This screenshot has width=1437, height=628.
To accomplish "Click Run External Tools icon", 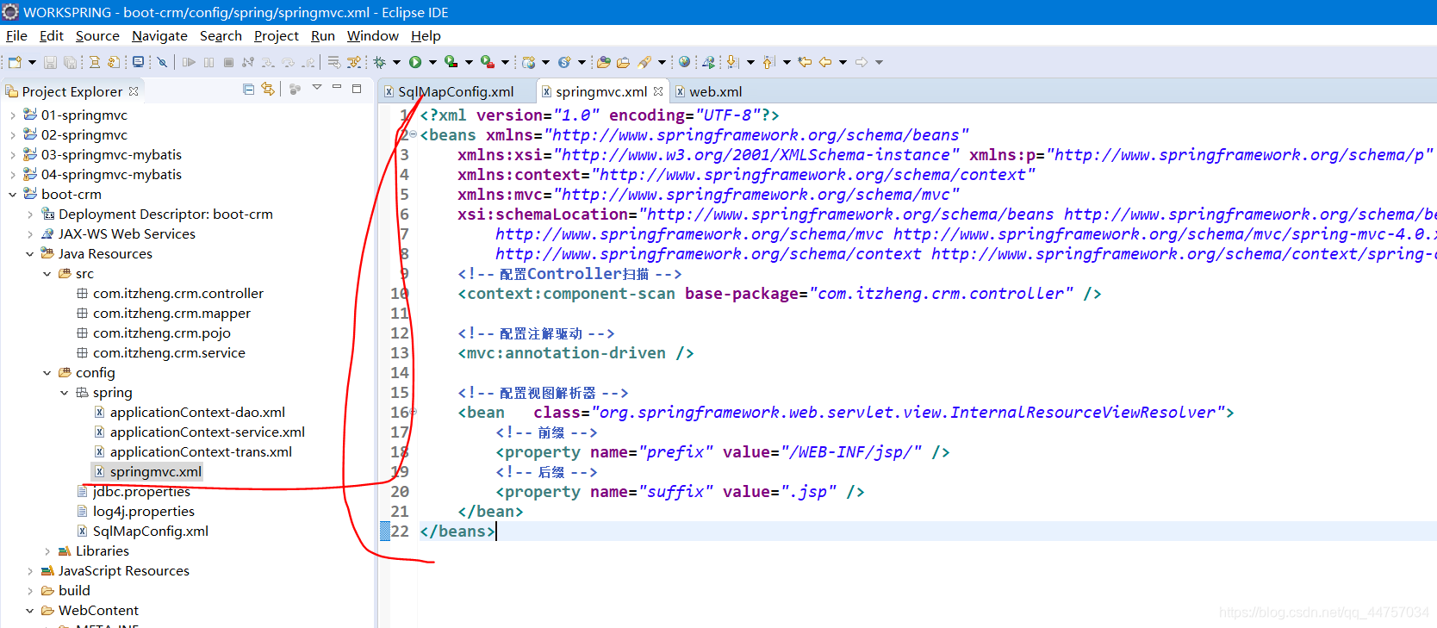I will tap(487, 62).
